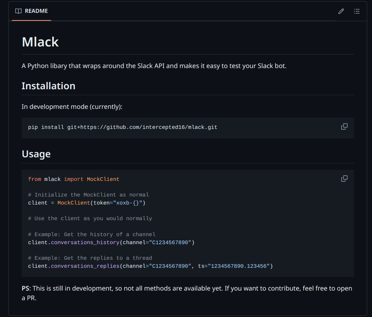372x317 pixels.
Task: Click the conversations_replies code line
Action: [150, 266]
